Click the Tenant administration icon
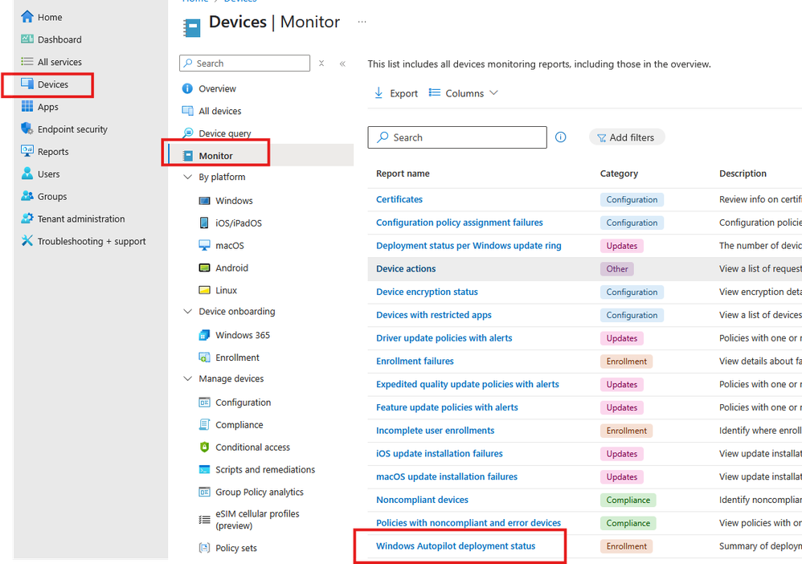 tap(27, 219)
